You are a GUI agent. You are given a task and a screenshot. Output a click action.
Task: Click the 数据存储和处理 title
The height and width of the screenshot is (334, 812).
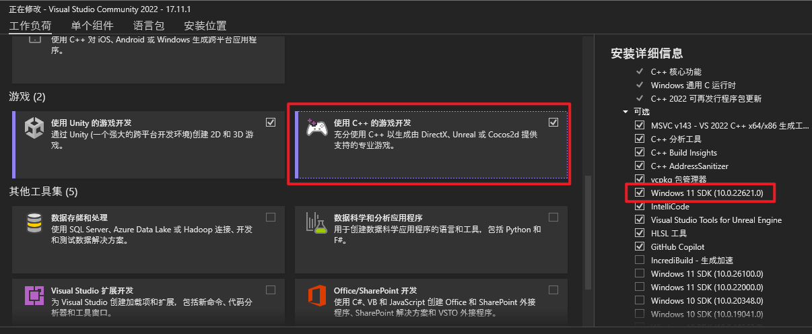(79, 218)
